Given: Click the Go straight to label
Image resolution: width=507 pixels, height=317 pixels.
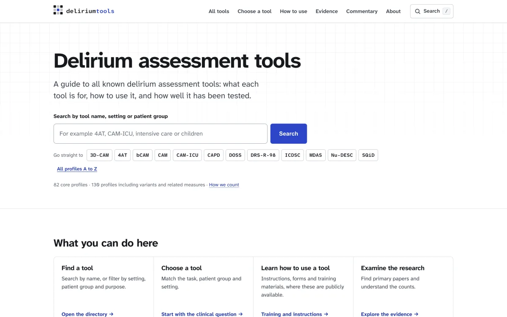Looking at the screenshot, I should (68, 155).
